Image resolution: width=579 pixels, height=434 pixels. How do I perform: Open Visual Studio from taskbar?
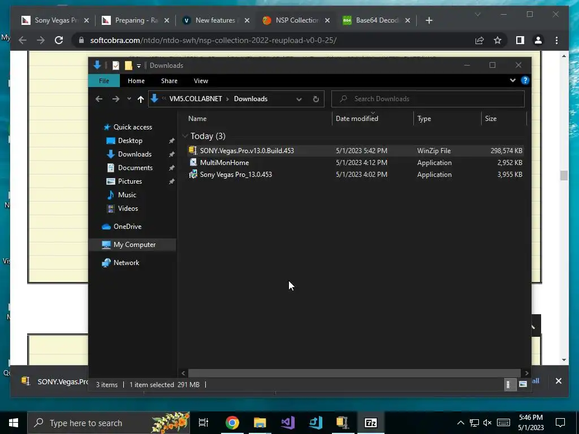[288, 423]
